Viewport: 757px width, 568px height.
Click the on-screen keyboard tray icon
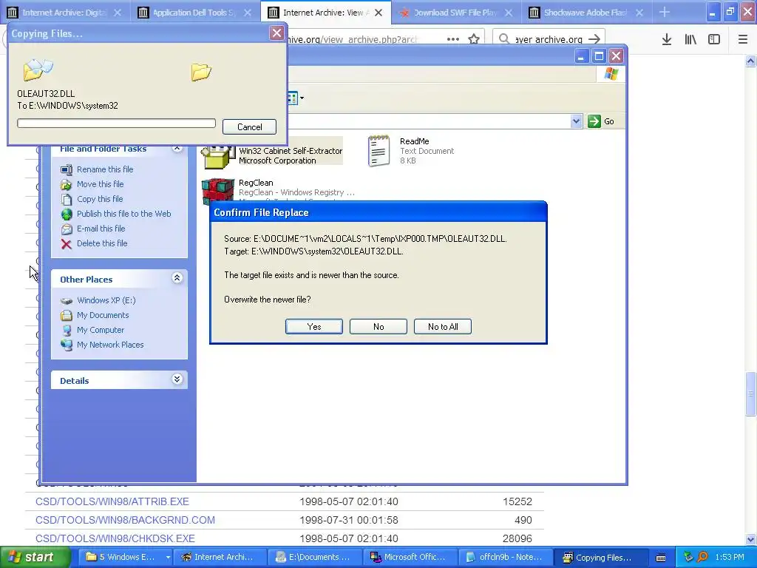(661, 558)
